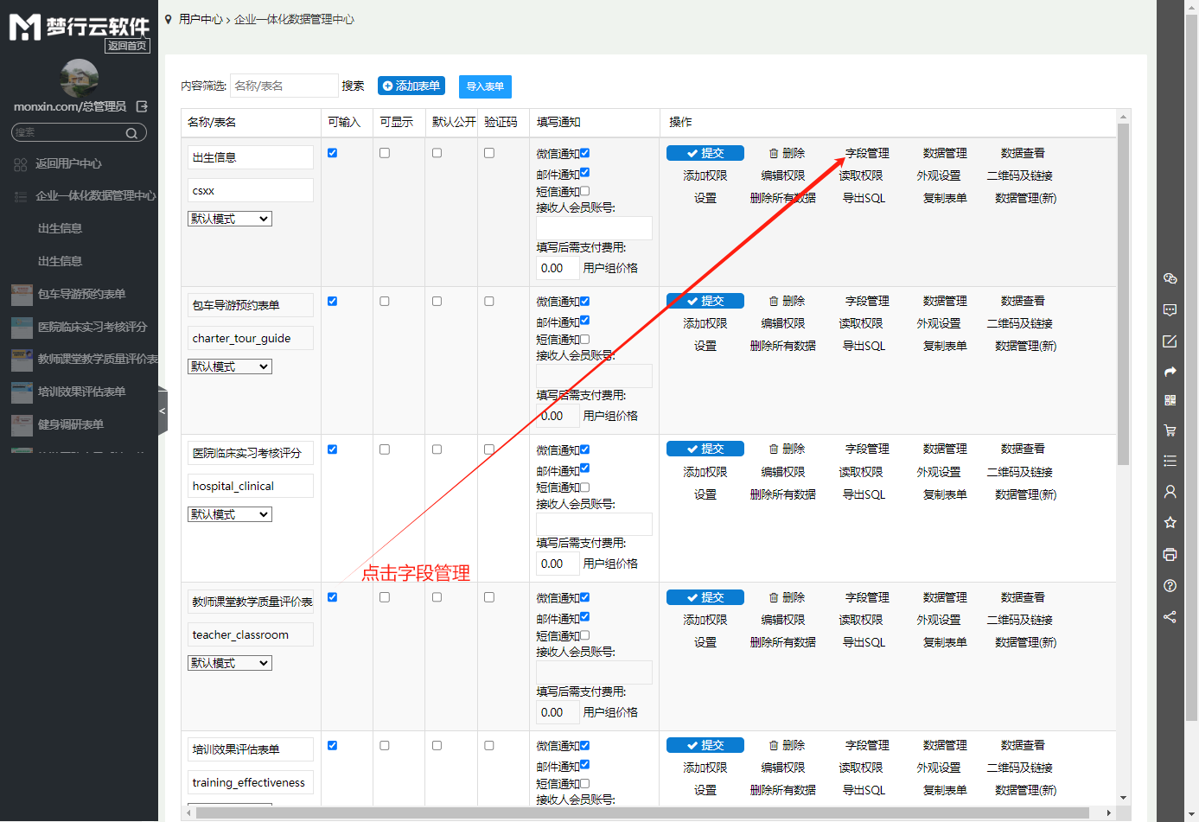Click 返回首页 under the logo
This screenshot has height=822, width=1199.
128,46
